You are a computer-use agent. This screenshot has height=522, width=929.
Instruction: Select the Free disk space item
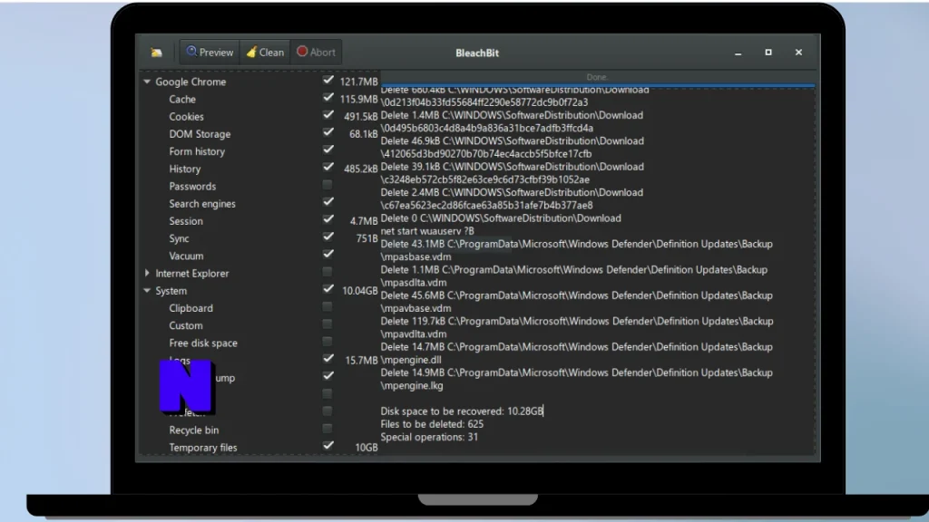click(x=202, y=343)
